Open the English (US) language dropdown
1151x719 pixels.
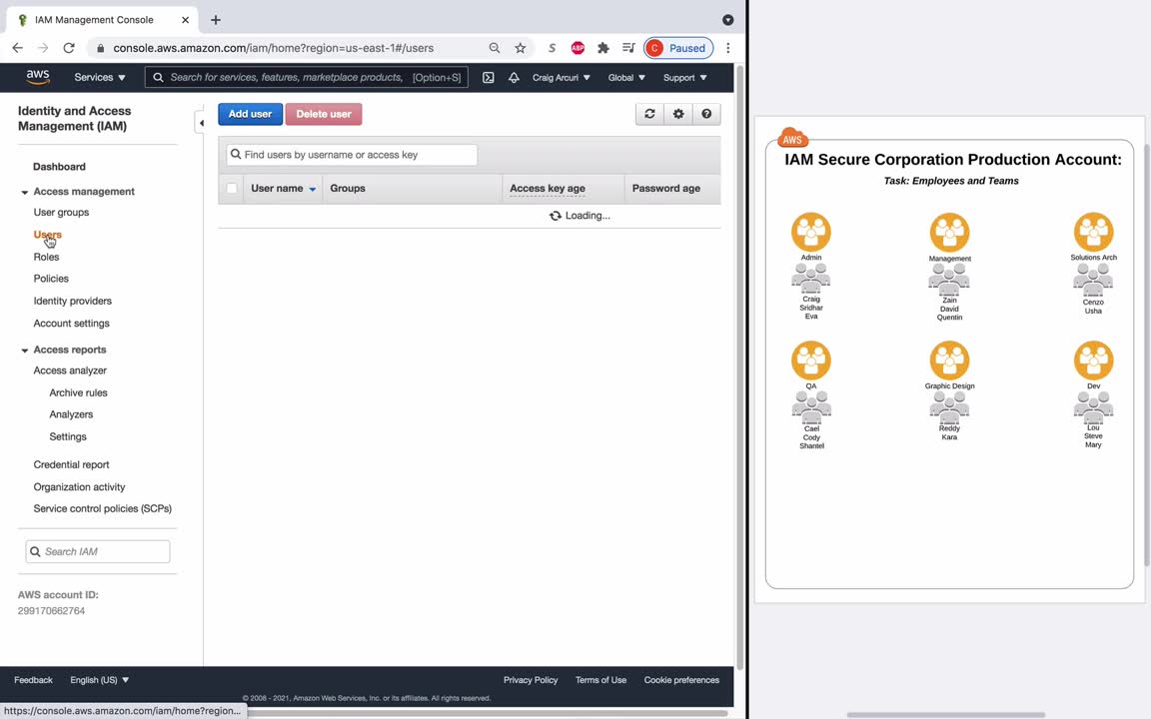99,680
